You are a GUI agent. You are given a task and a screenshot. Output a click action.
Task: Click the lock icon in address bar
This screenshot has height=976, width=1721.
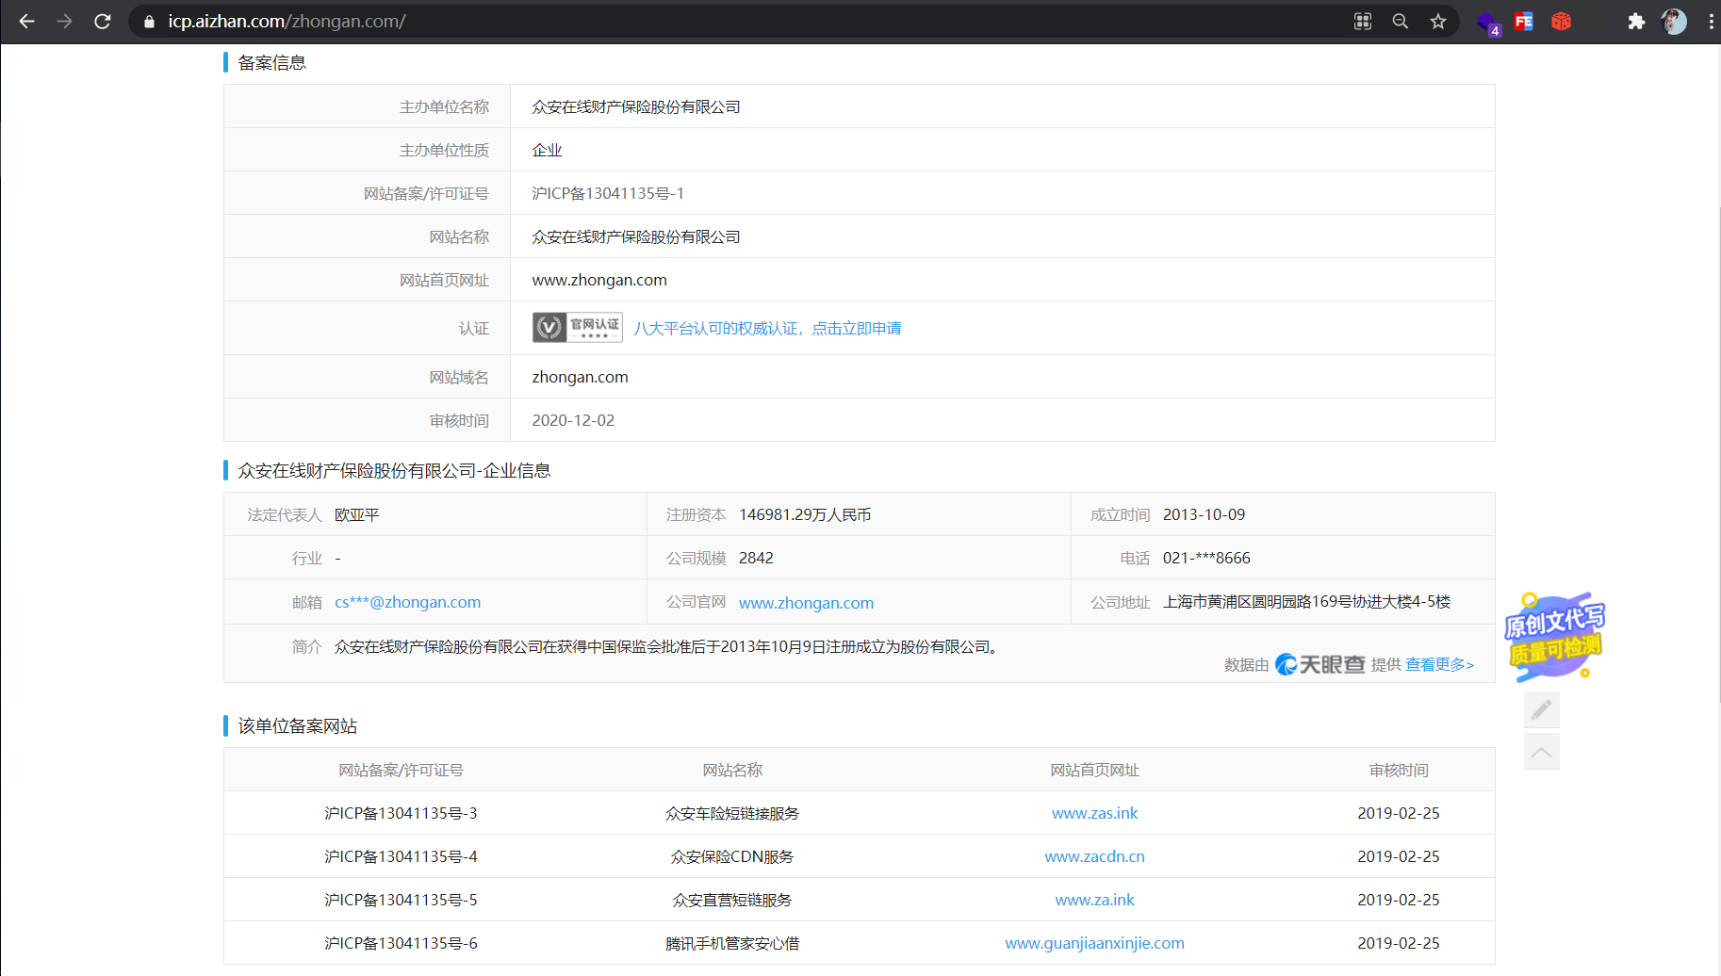point(149,21)
